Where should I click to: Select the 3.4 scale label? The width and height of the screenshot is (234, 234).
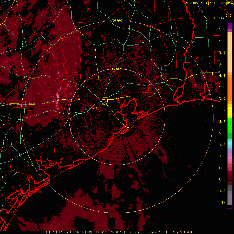pos(222,122)
